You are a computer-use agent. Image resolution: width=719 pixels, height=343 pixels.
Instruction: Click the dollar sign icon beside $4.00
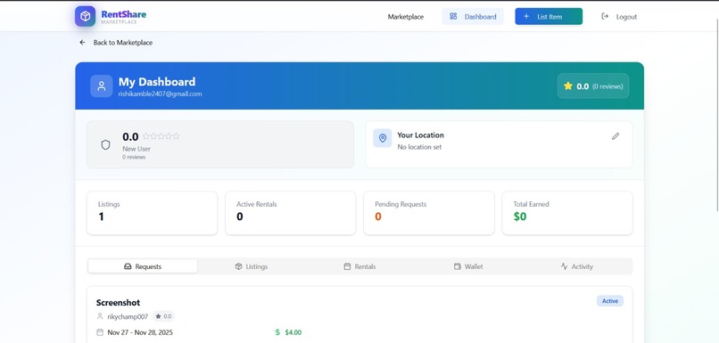[x=277, y=332]
